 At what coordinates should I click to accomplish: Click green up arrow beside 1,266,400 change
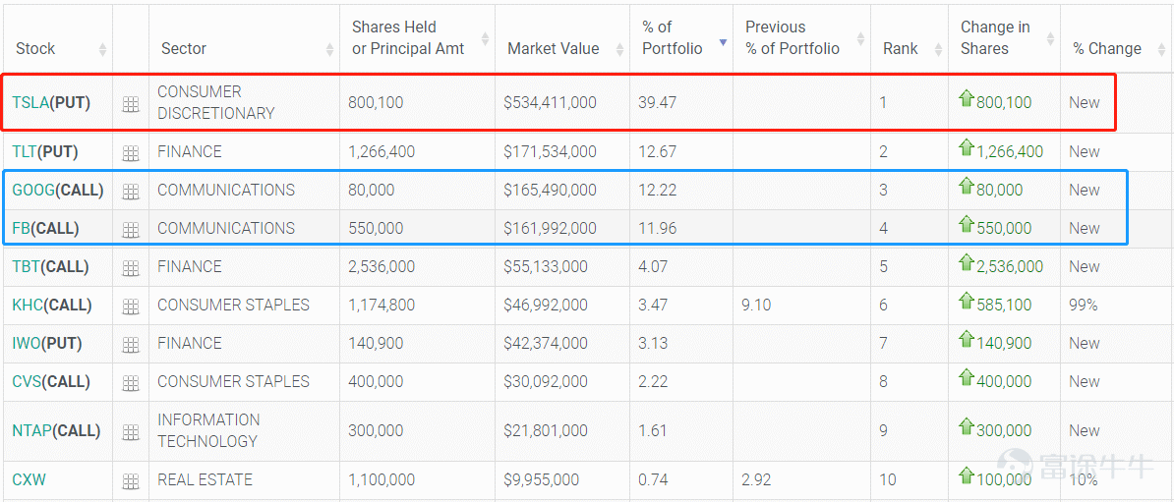(x=966, y=148)
